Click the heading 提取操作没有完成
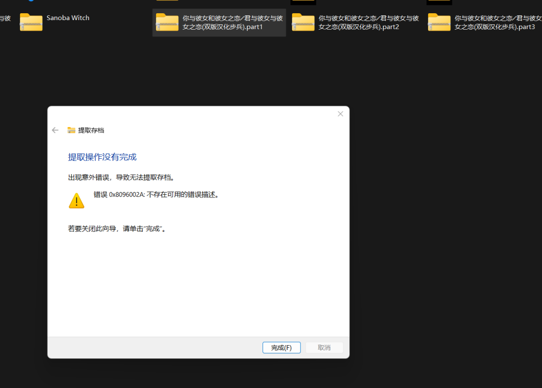Image resolution: width=542 pixels, height=388 pixels. [102, 157]
